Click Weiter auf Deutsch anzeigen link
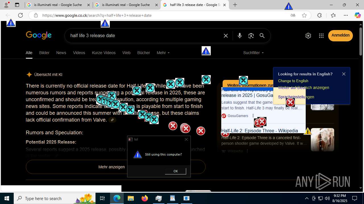Image resolution: width=364 pixels, height=204 pixels. click(x=303, y=88)
